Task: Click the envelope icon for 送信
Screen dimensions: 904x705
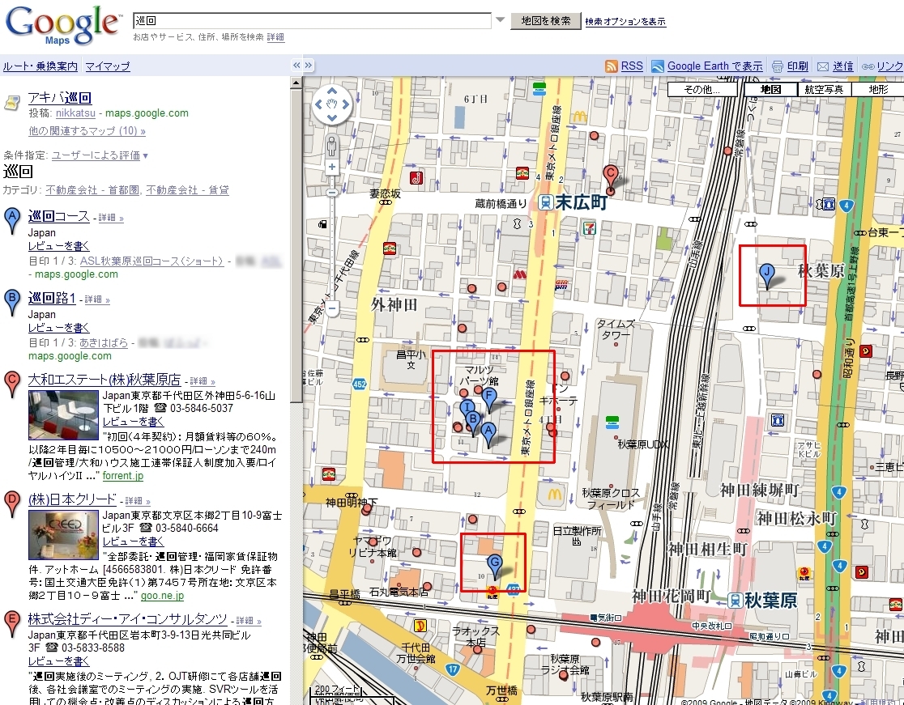Action: point(823,67)
